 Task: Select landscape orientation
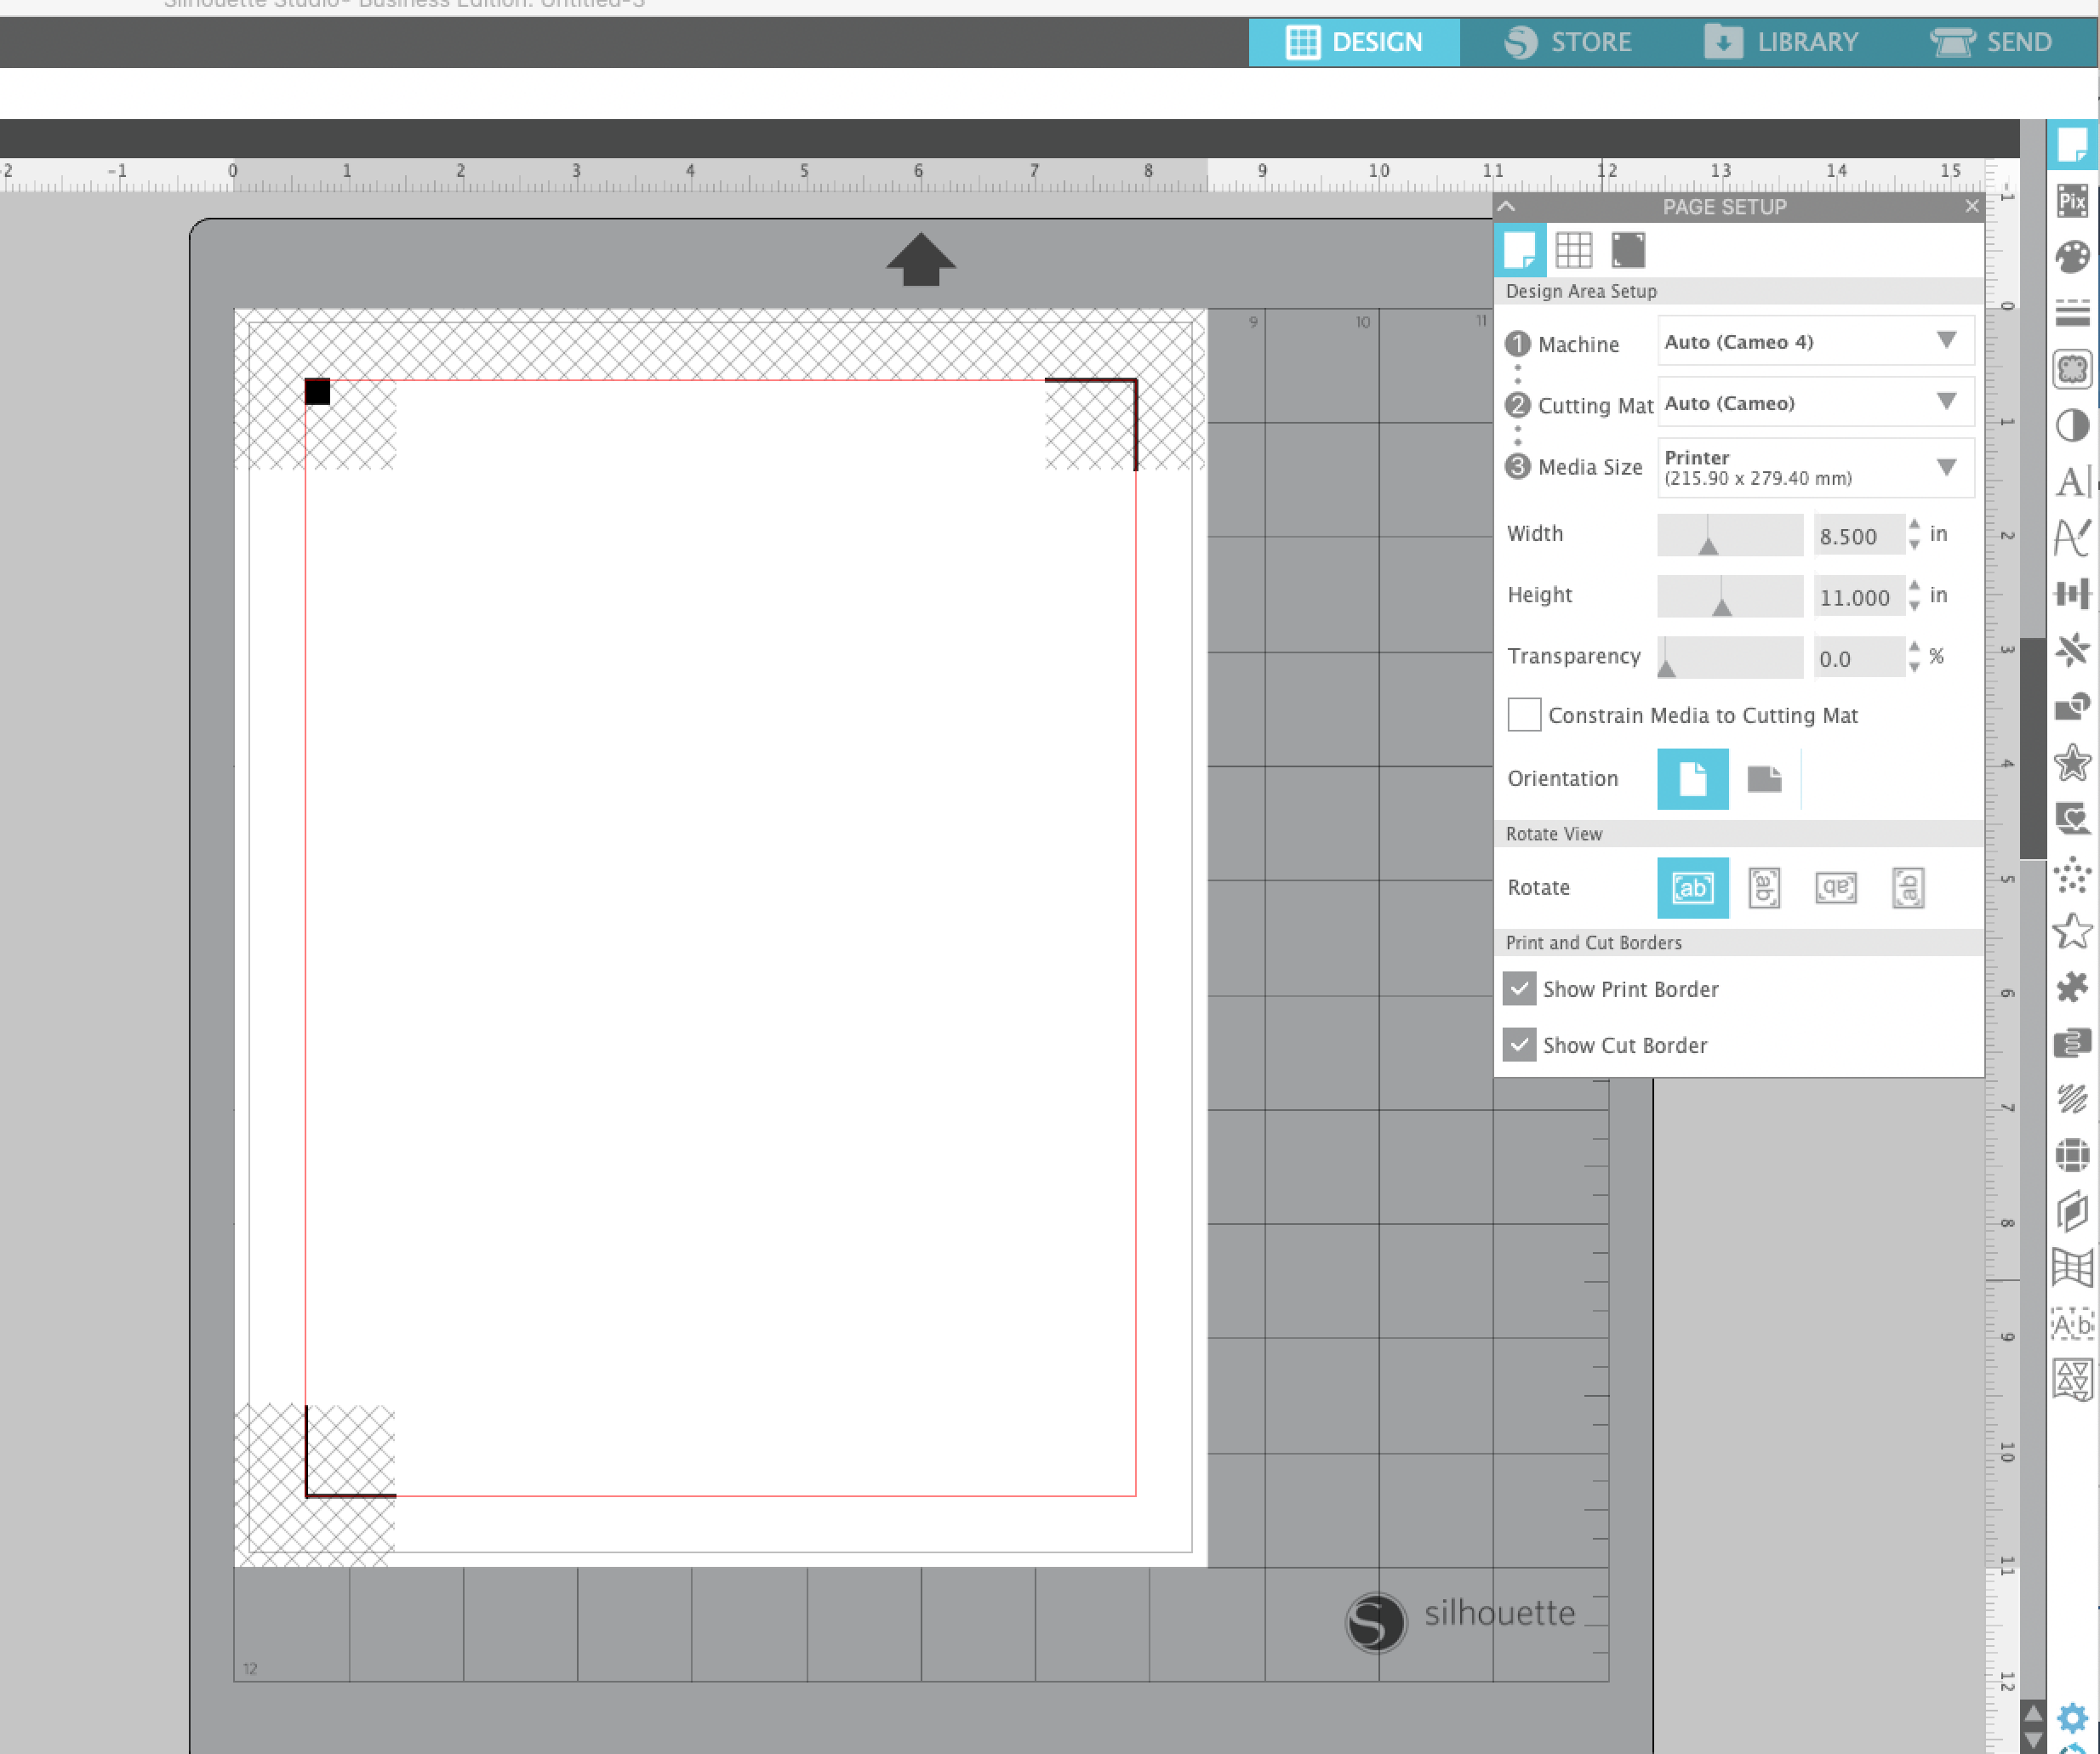click(1764, 778)
